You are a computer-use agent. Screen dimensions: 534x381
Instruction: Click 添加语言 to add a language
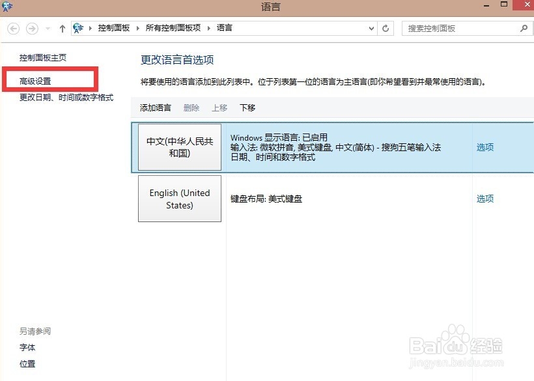pos(155,107)
